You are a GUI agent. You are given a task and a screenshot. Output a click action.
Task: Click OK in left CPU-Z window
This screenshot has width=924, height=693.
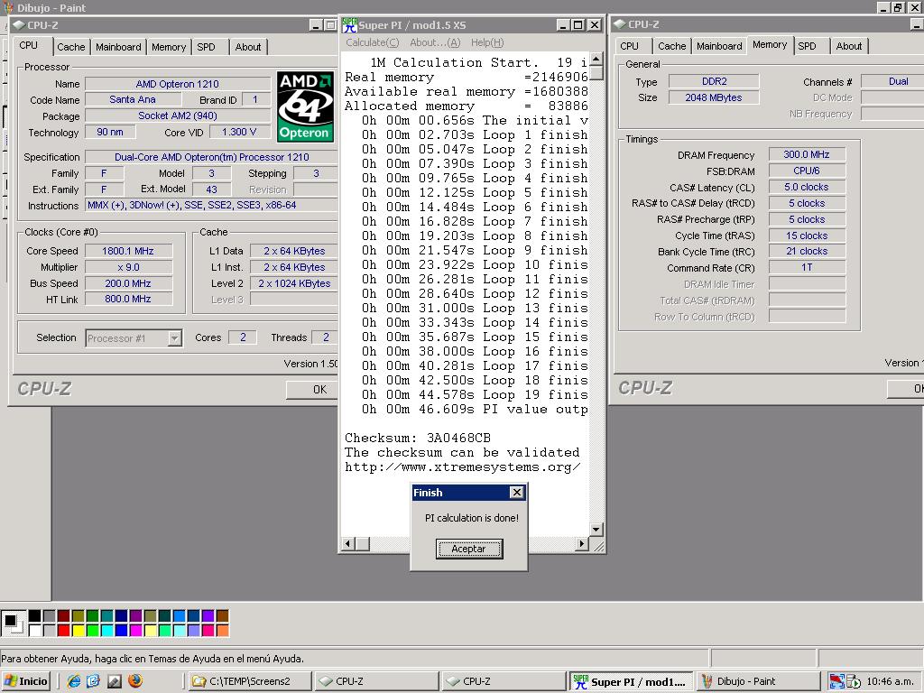[x=312, y=390]
